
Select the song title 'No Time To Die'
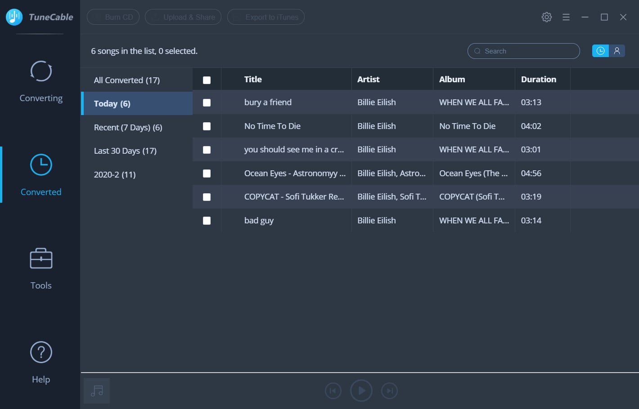click(x=272, y=126)
